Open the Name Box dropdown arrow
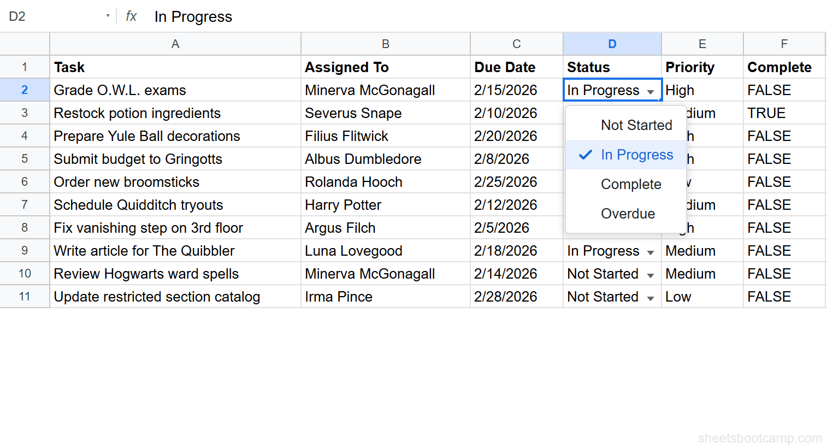This screenshot has width=827, height=448. coord(108,16)
